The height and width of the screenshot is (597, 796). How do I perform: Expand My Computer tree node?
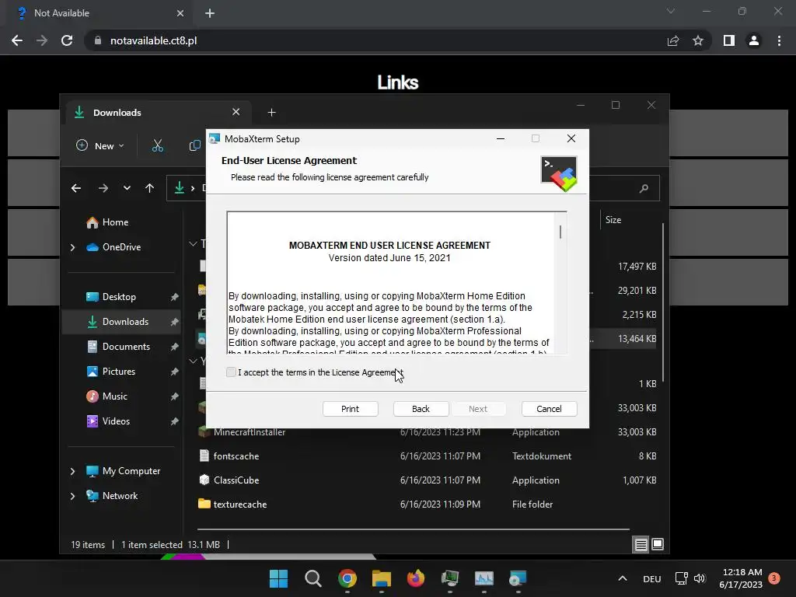(72, 471)
